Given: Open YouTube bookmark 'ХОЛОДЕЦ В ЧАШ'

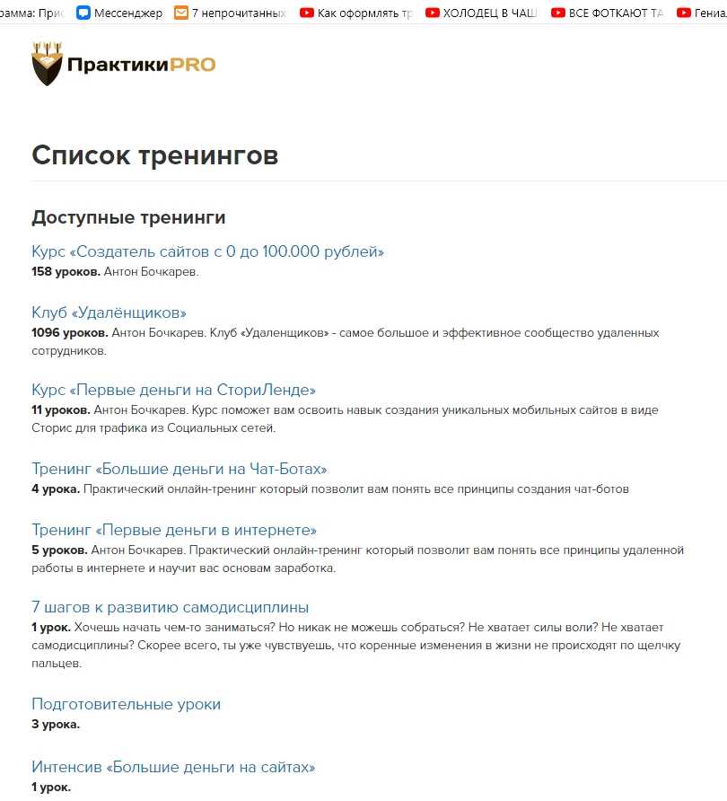Looking at the screenshot, I should 434,13.
